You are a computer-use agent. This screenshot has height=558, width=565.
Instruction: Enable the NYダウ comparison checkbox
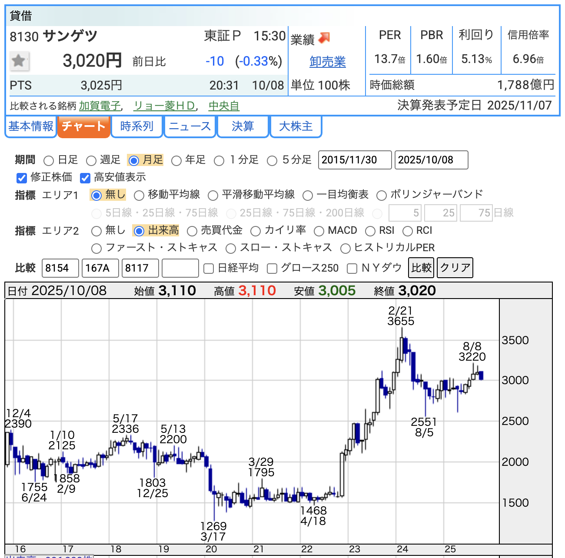point(352,269)
